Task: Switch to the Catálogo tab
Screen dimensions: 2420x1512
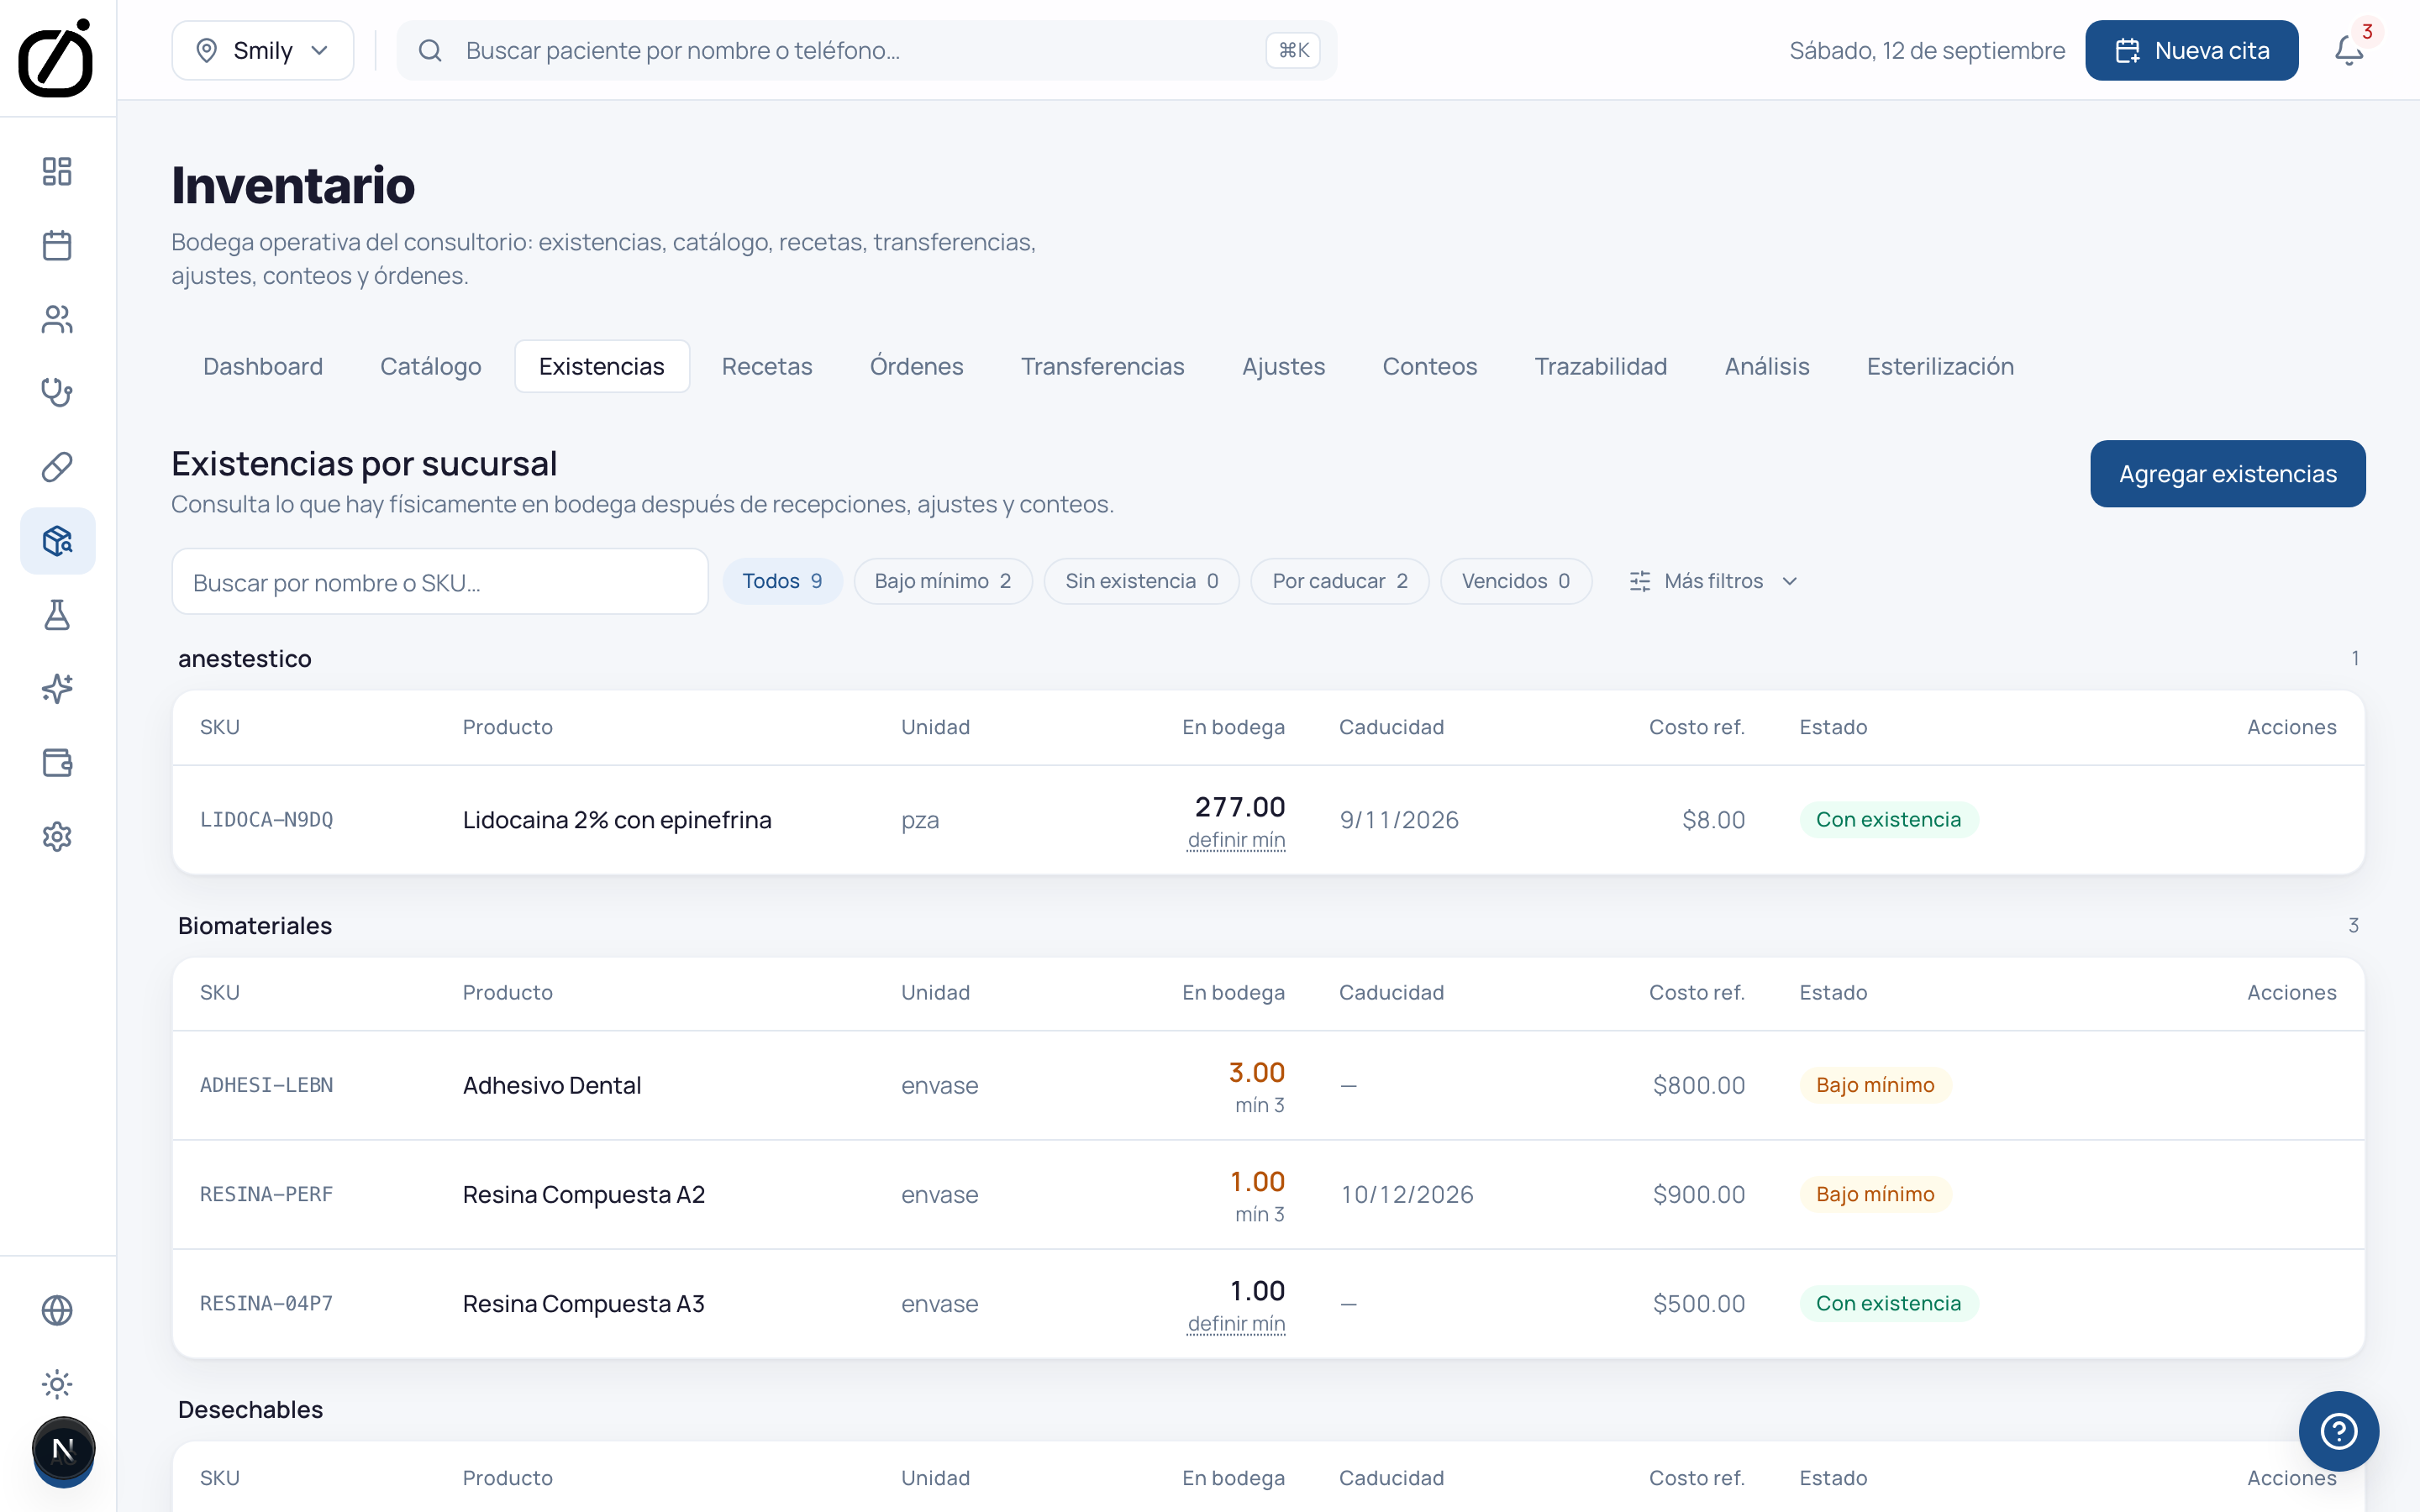Action: pos(430,366)
